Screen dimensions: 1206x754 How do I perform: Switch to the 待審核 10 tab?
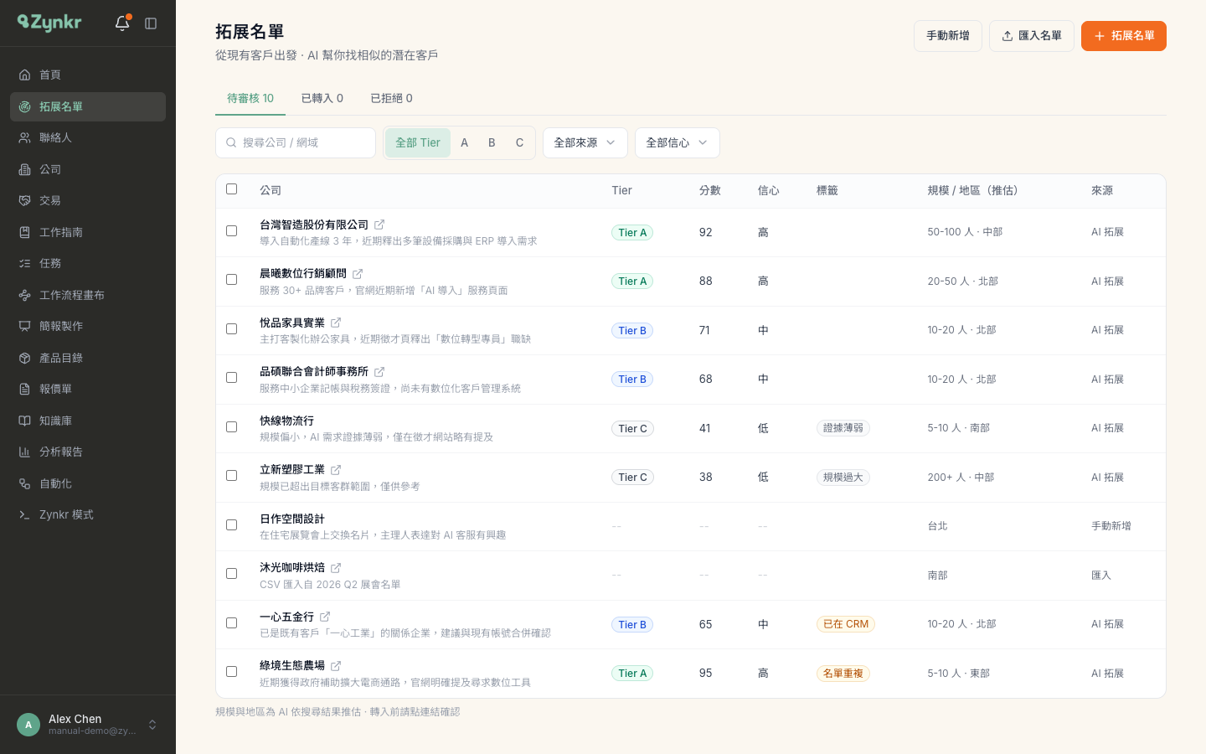click(x=250, y=98)
